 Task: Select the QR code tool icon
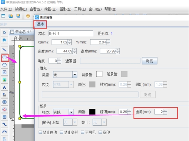point(5,117)
